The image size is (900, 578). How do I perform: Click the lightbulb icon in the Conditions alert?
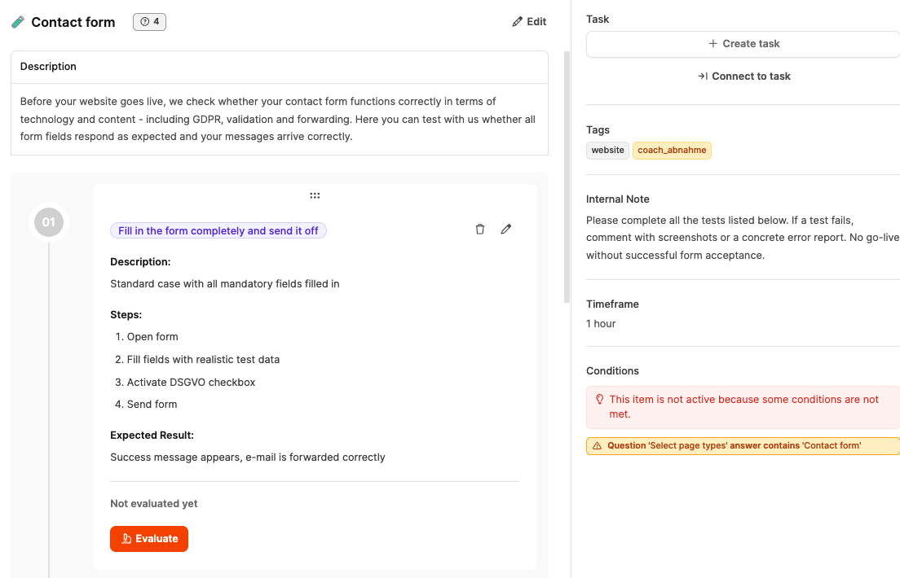599,400
